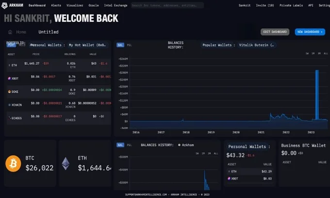Image resolution: width=330 pixels, height=198 pixels.
Task: Go to Intel Exchange in the navbar
Action: click(115, 5)
